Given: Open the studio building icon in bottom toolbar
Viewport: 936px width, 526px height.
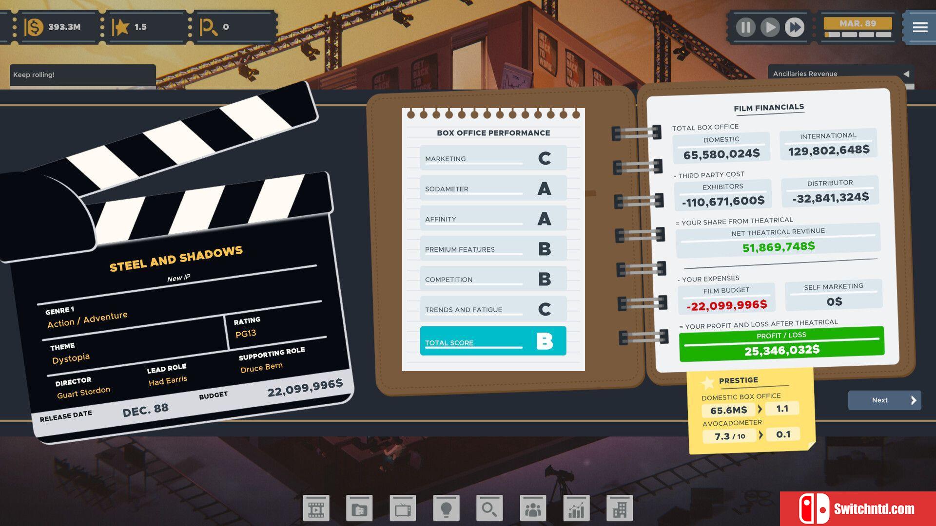Looking at the screenshot, I should tap(620, 509).
